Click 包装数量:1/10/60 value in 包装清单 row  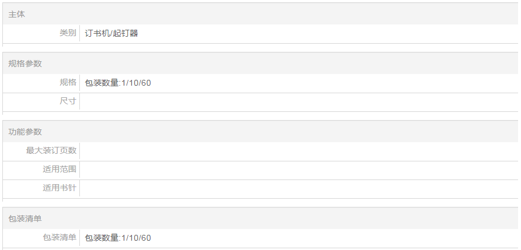(118, 238)
